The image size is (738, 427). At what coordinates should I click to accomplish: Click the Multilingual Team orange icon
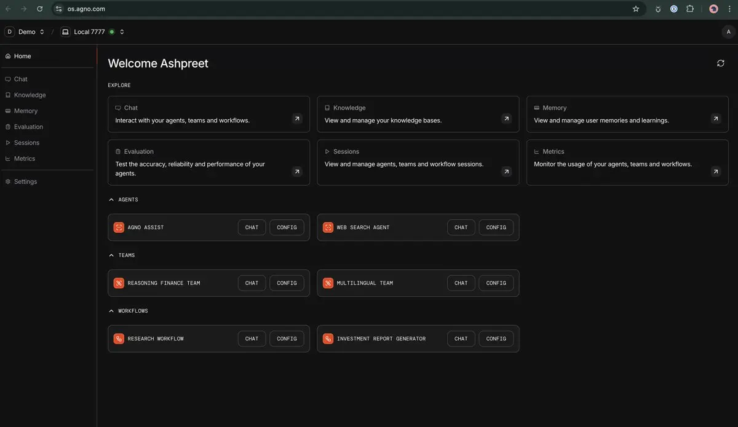pos(328,283)
